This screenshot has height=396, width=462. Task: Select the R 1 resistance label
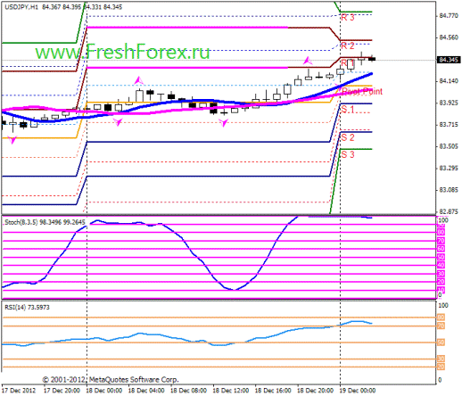click(x=348, y=63)
